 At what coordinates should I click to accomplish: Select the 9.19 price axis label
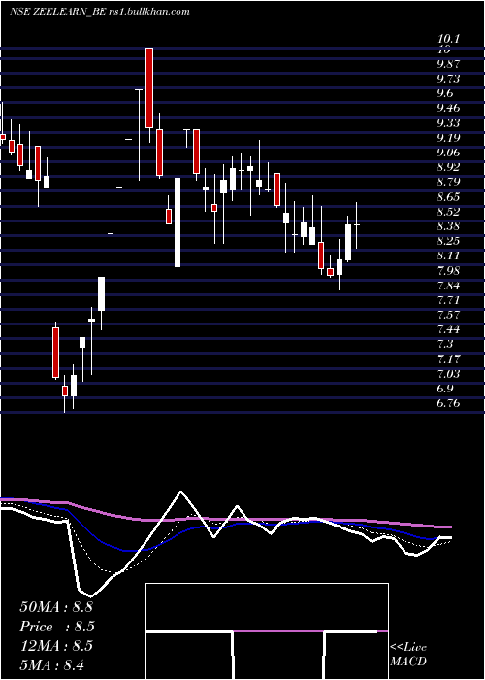point(448,138)
